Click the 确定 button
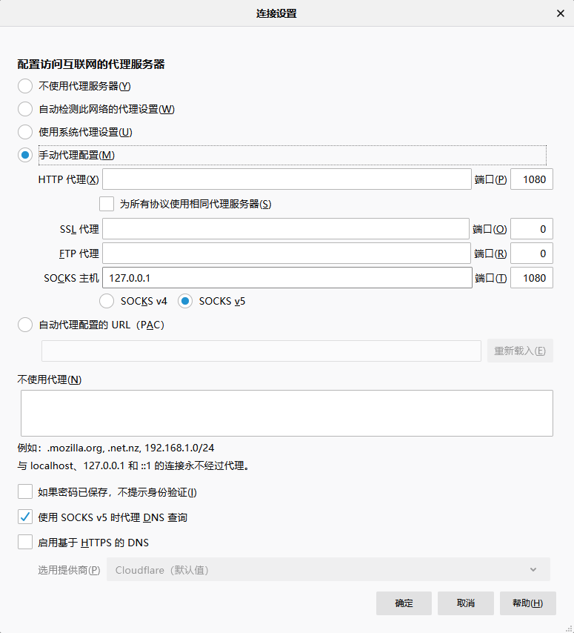This screenshot has height=633, width=574. (x=404, y=603)
